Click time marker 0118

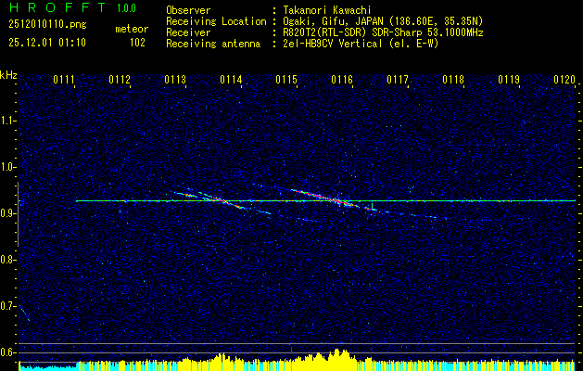point(453,80)
